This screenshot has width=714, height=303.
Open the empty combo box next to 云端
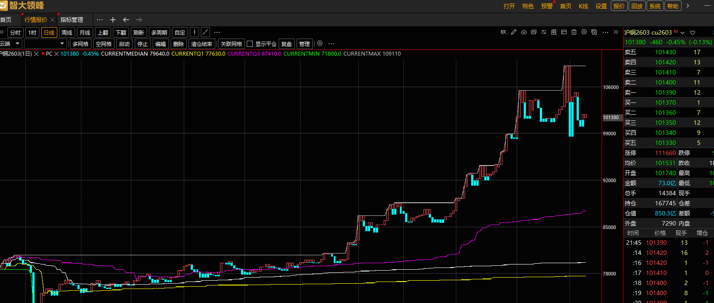pyautogui.click(x=62, y=44)
